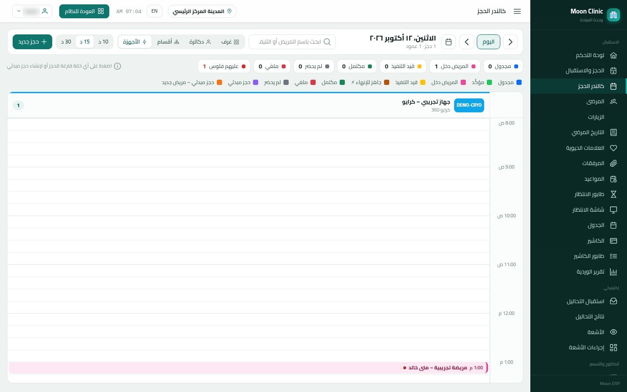The height and width of the screenshot is (392, 627).
Task: Open إجراءات الأشعة in the sidebar
Action: [578, 348]
